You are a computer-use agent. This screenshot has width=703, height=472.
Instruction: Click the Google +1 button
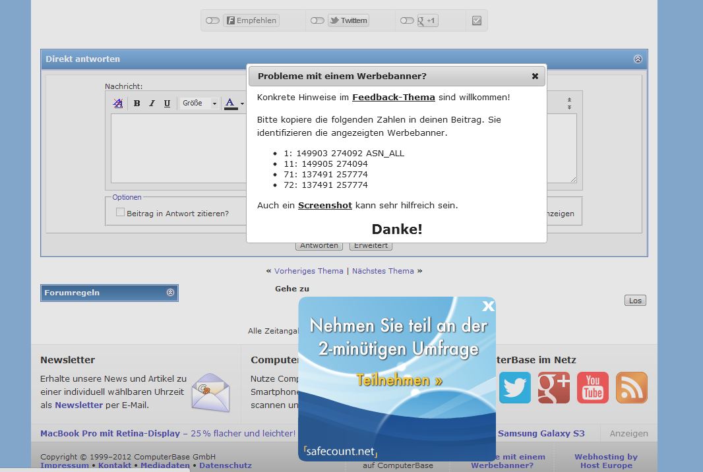(427, 20)
